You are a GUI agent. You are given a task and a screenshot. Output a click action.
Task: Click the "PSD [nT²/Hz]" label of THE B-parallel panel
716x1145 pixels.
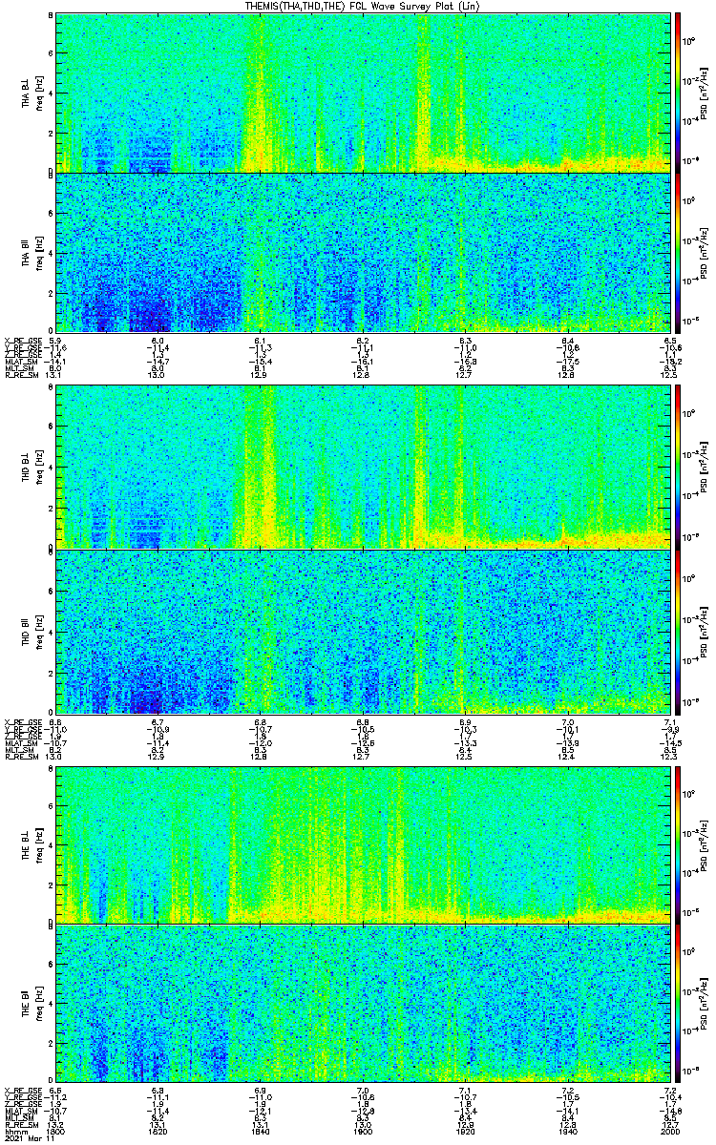704,1004
